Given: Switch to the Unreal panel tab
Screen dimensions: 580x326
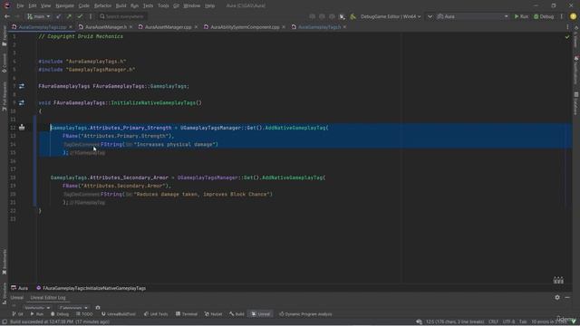Looking at the screenshot, I should [x=16, y=298].
